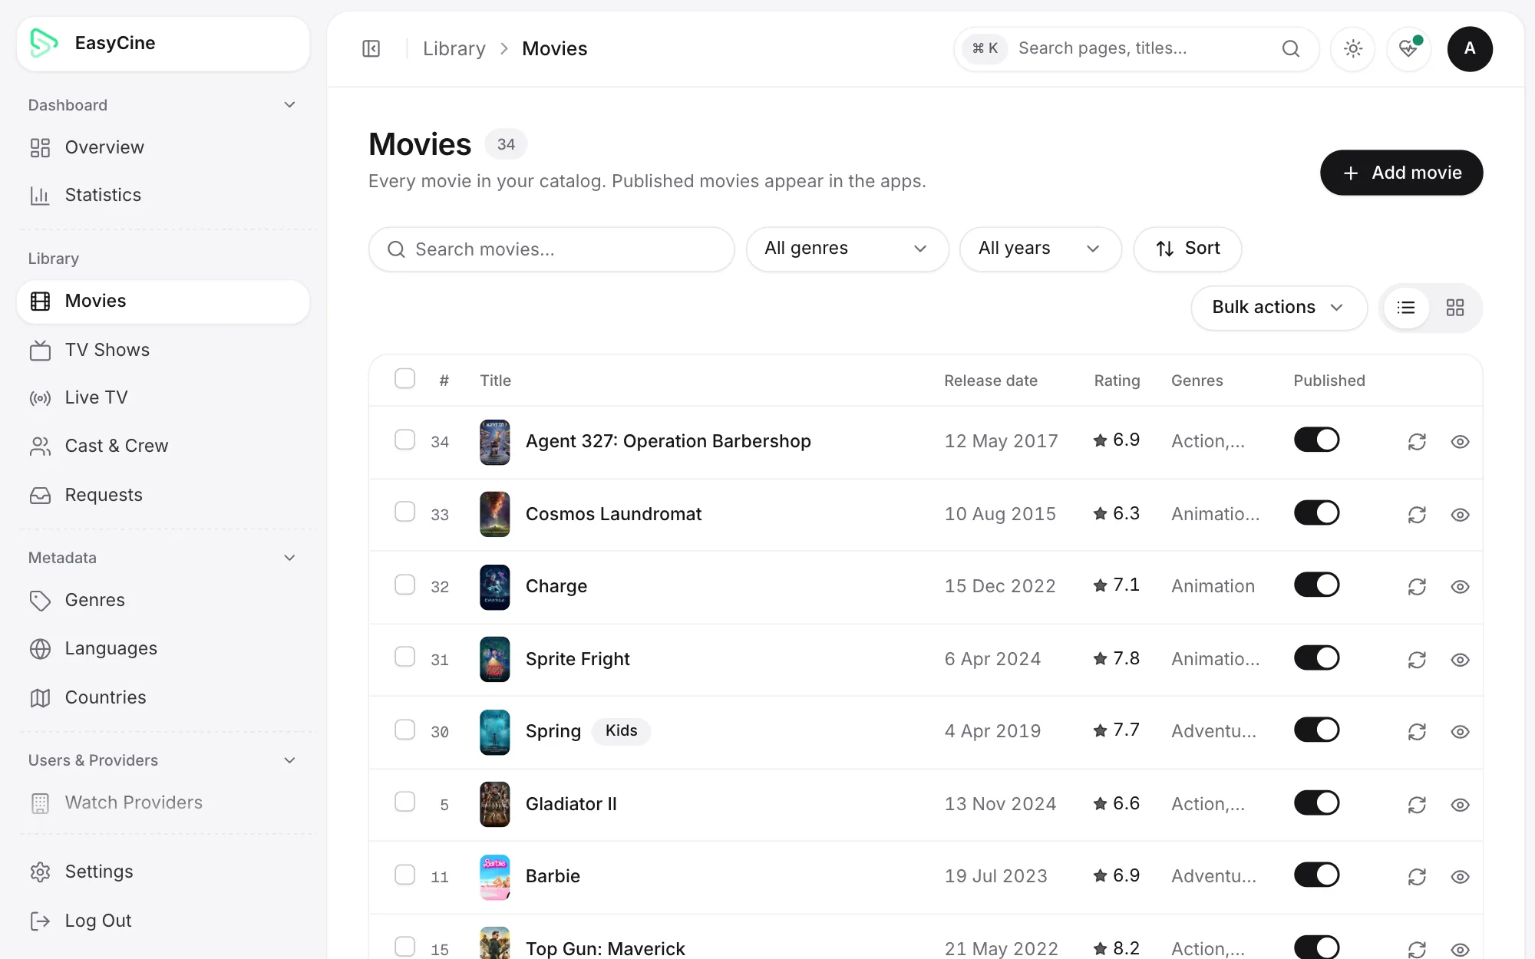Open user avatar A menu
The image size is (1535, 959).
click(x=1470, y=49)
